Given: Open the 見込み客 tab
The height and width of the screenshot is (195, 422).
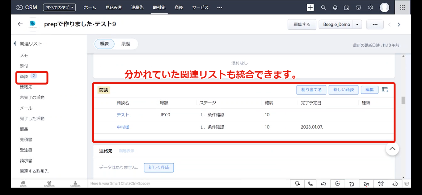Looking at the screenshot, I should pos(114,7).
